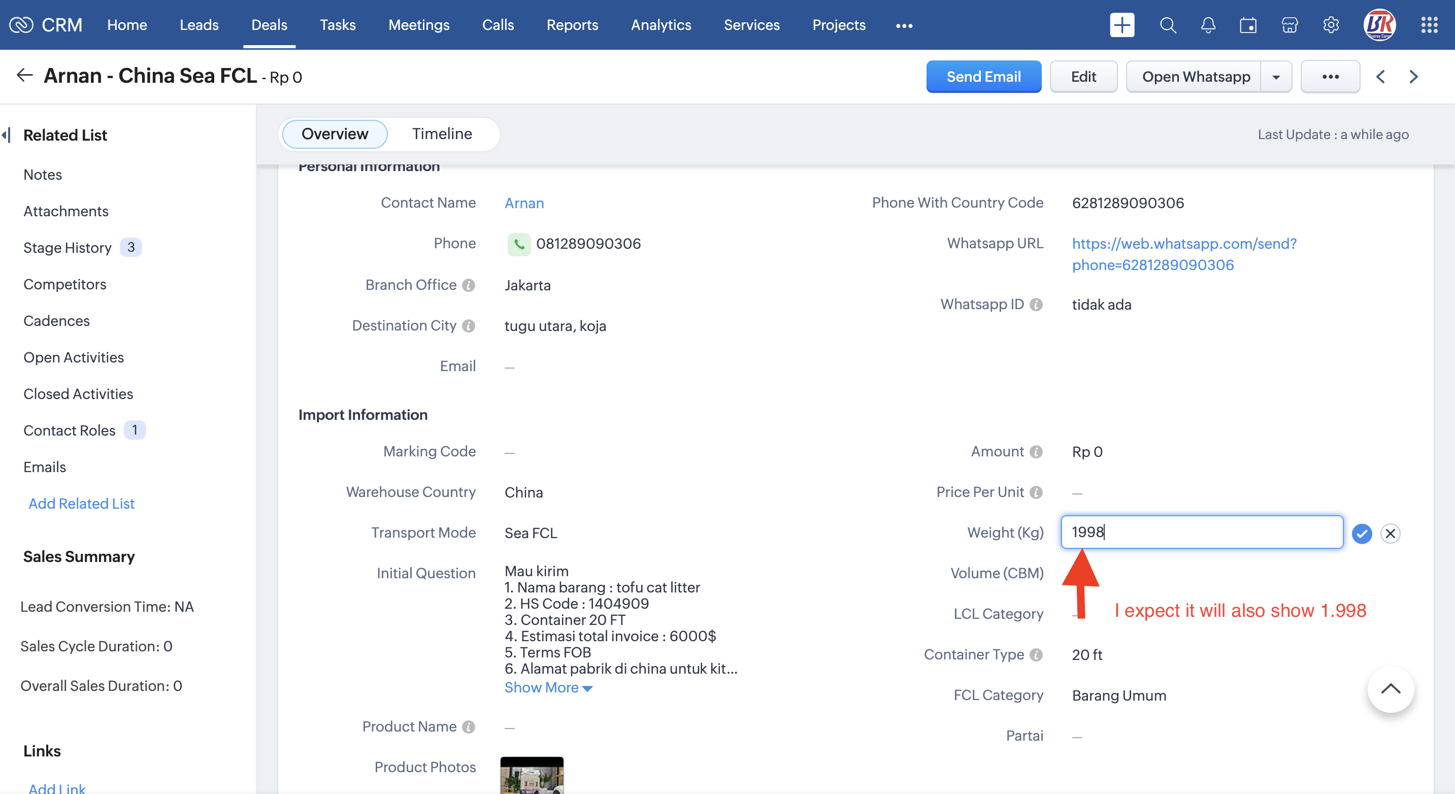Click the search magnifier icon

point(1168,25)
